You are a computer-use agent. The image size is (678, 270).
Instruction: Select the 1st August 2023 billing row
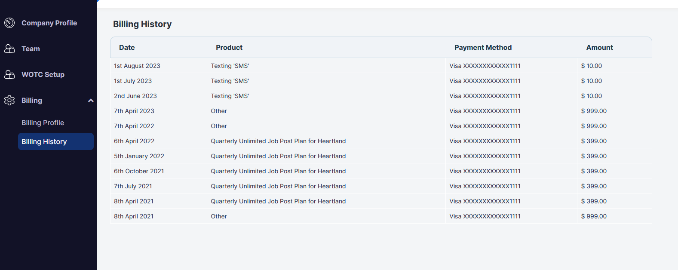[381, 66]
